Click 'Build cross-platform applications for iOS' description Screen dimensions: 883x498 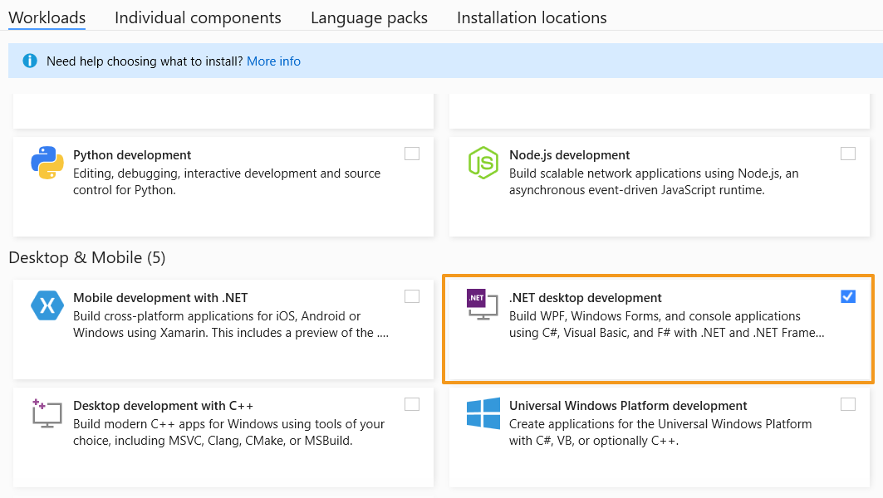[x=231, y=325]
